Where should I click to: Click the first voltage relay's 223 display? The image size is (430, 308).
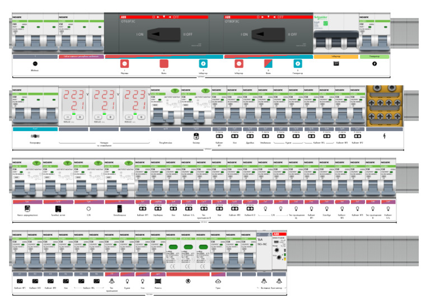click(x=74, y=95)
